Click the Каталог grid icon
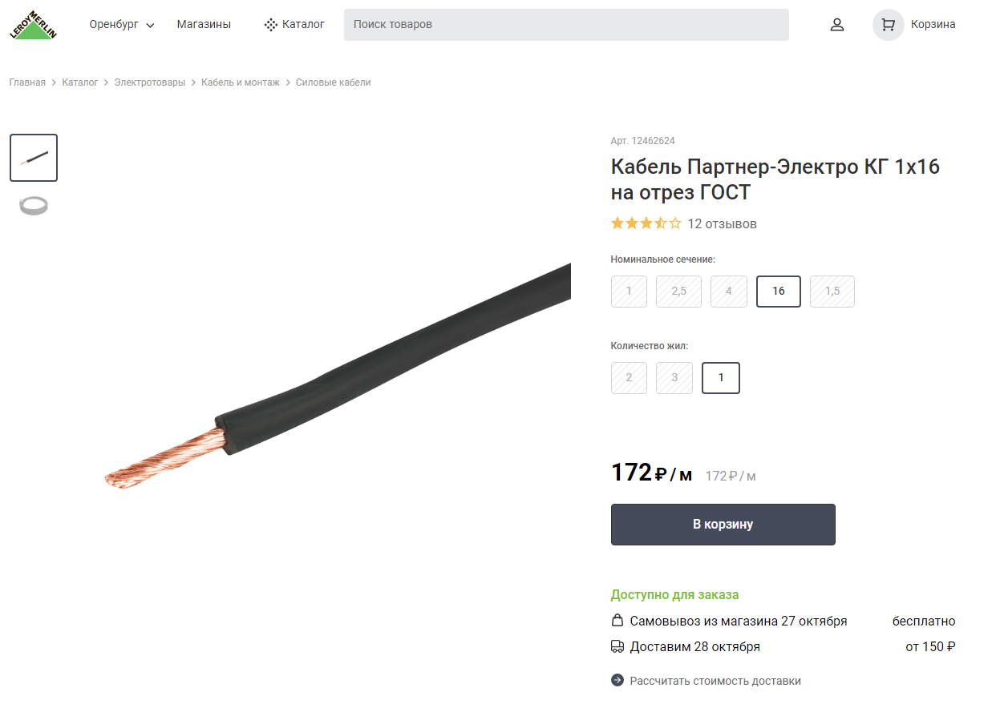The image size is (996, 708). 271,25
